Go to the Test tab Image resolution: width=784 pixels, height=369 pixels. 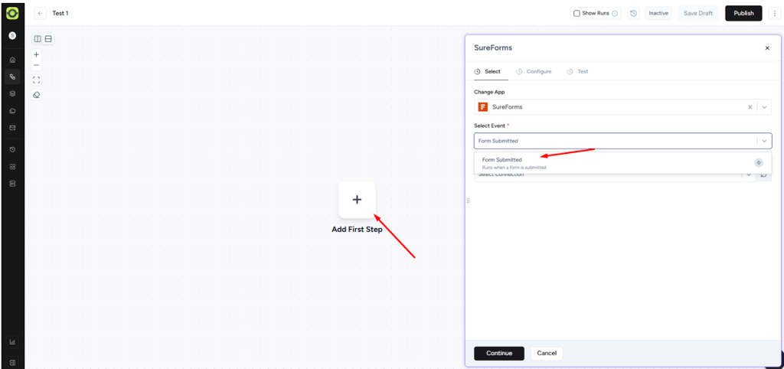click(582, 71)
